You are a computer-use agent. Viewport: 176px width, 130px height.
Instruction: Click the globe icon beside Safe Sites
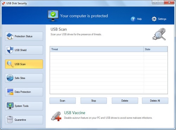[x=10, y=78]
